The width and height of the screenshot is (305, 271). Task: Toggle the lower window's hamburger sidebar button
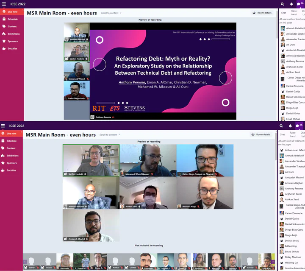[x=3, y=126]
